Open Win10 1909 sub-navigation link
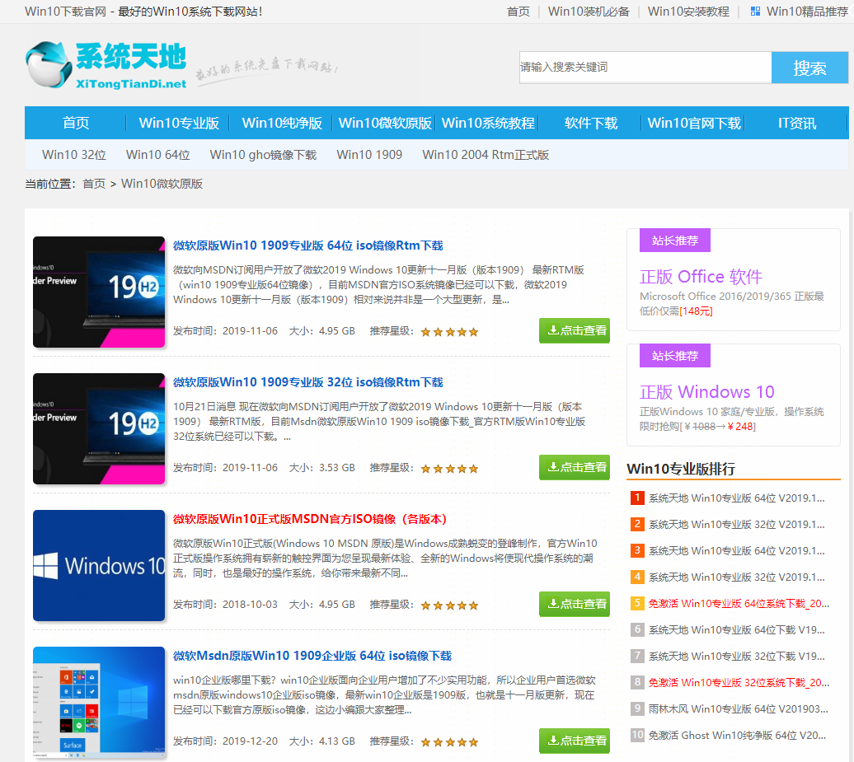This screenshot has height=762, width=854. click(369, 155)
